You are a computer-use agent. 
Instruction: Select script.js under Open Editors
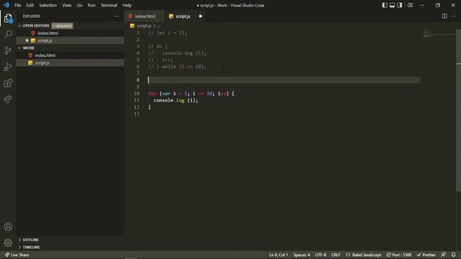coord(71,40)
